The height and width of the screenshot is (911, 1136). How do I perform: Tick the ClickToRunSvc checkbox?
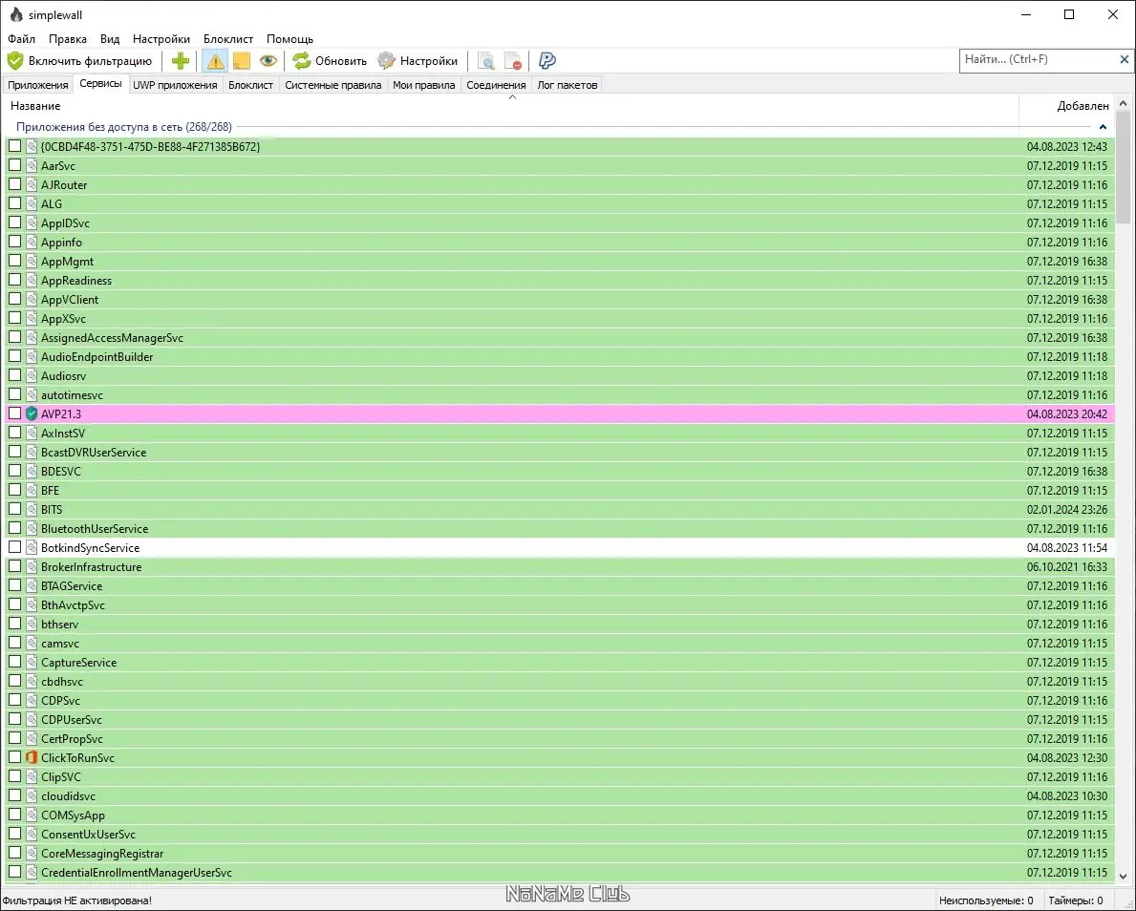coord(14,756)
